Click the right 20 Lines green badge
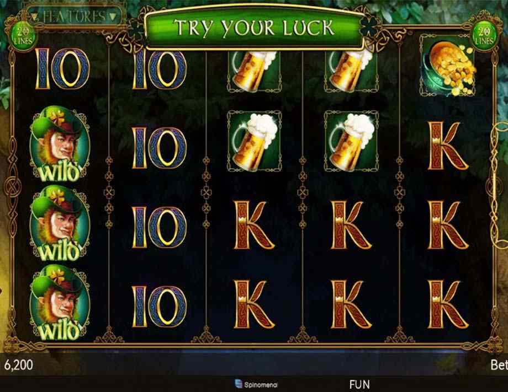 pyautogui.click(x=484, y=36)
